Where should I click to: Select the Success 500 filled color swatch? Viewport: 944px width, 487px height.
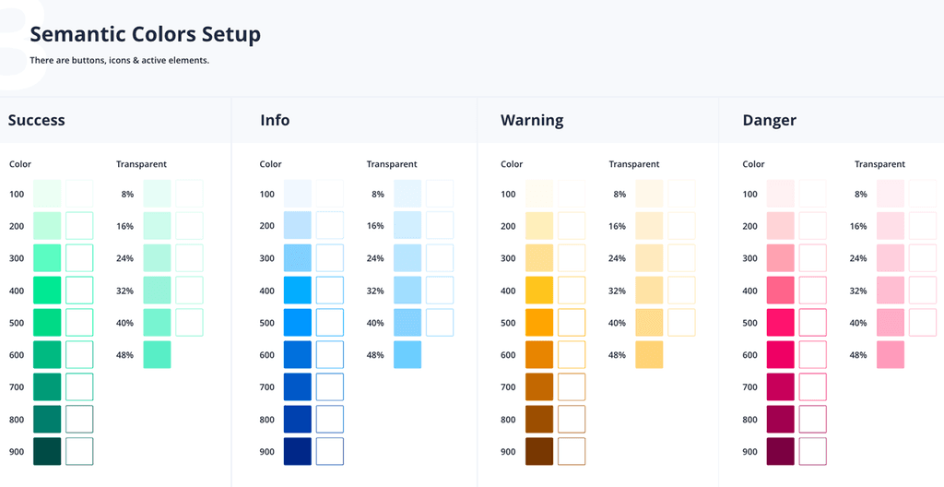(x=47, y=323)
